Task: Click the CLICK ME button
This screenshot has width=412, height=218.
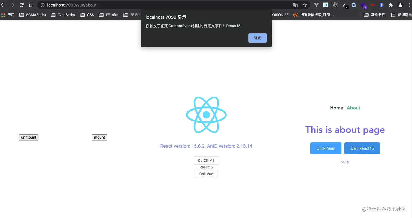Action: coord(206,160)
